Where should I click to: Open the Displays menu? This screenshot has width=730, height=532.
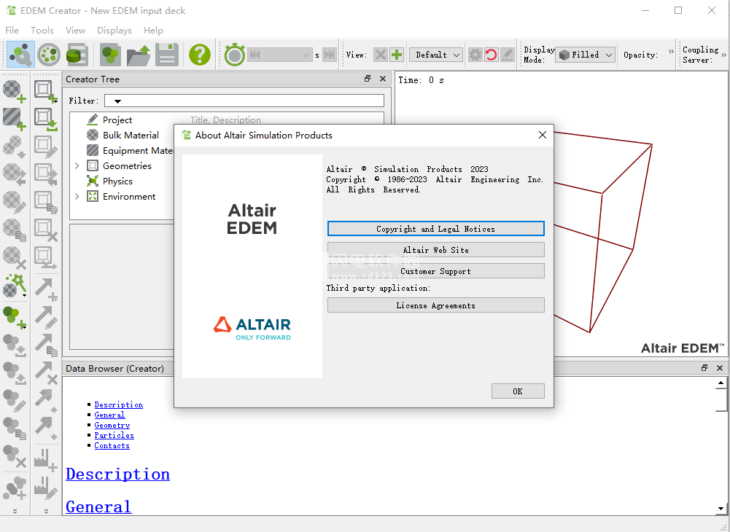114,31
